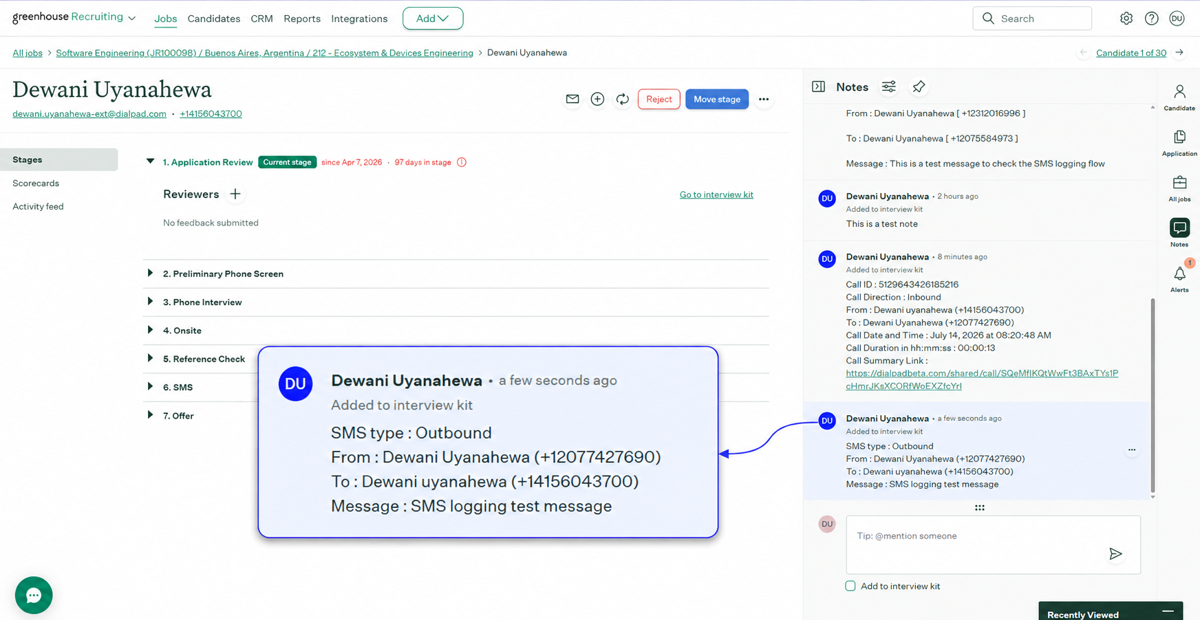Click the Search field in header
The height and width of the screenshot is (620, 1200).
[1032, 19]
